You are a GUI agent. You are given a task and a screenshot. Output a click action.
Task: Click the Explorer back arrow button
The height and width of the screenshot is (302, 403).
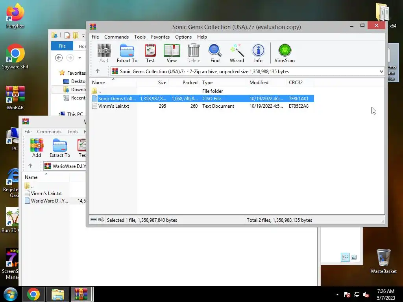pyautogui.click(x=59, y=58)
